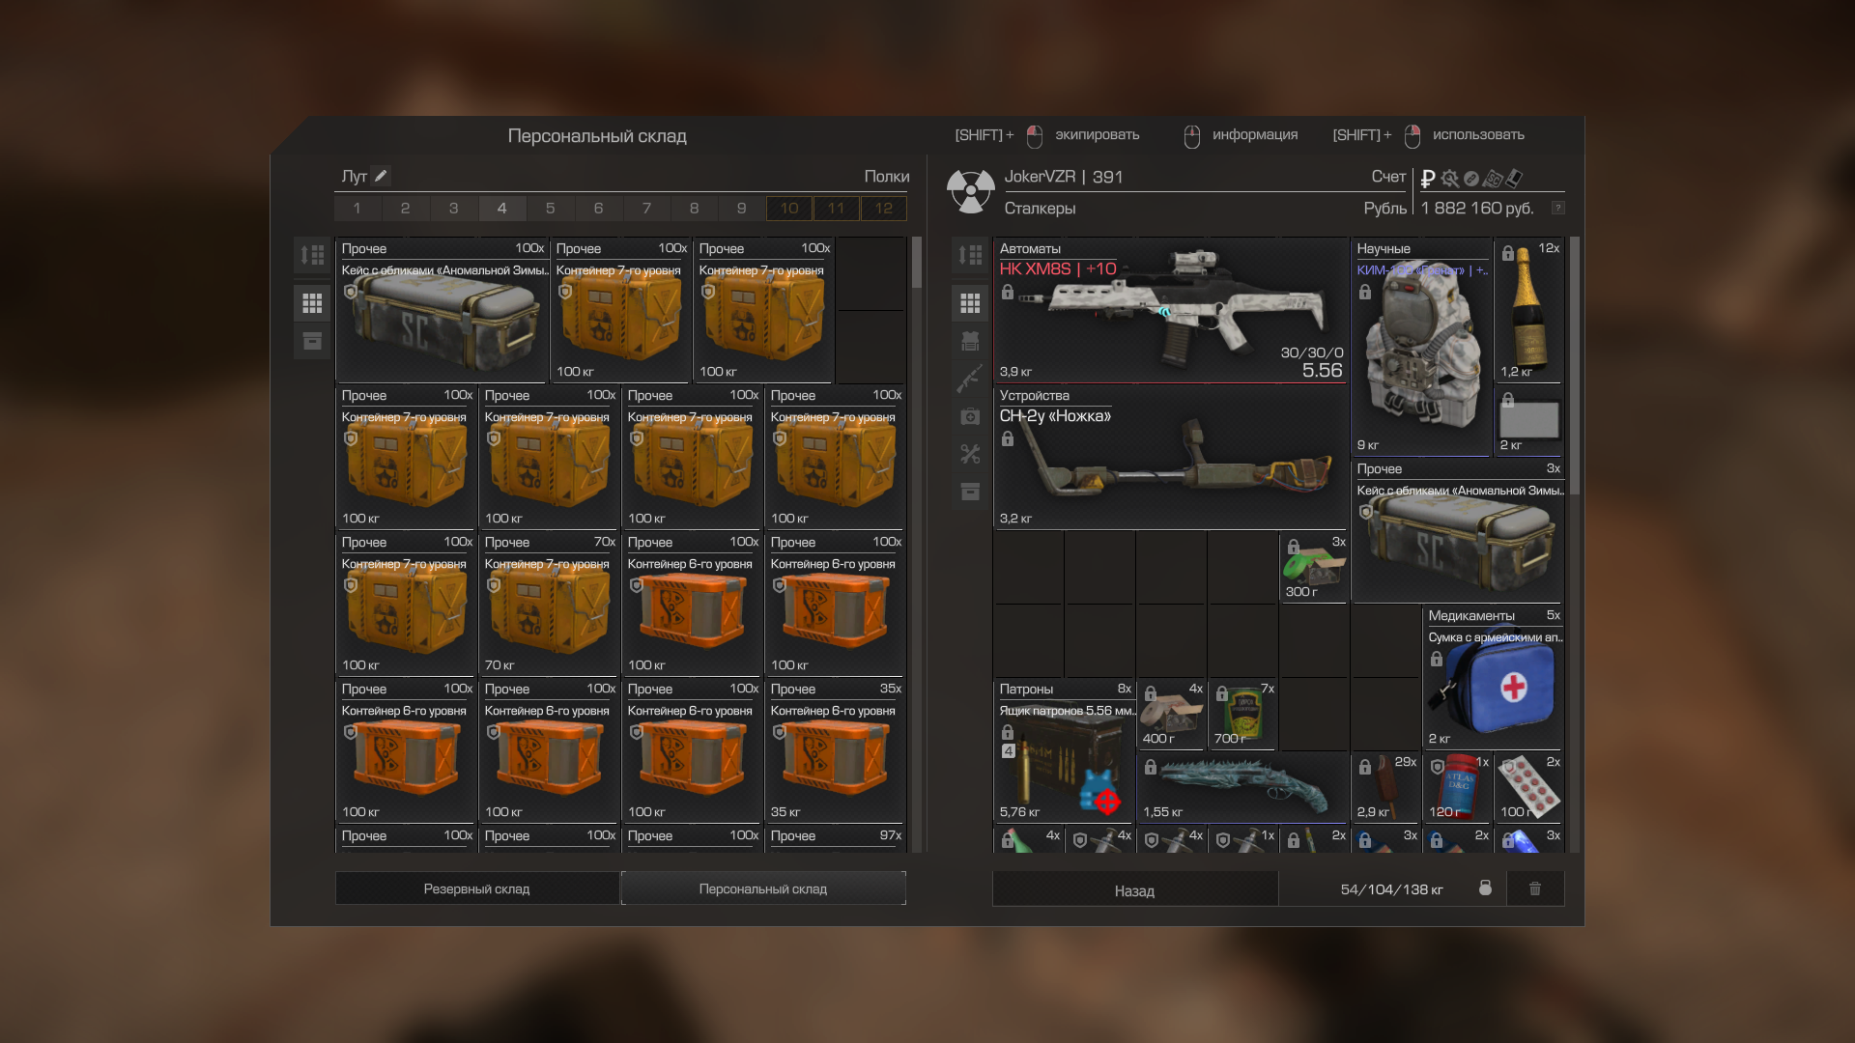Viewport: 1855px width, 1043px height.
Task: Select the КИМ scientific suit
Action: pos(1420,347)
